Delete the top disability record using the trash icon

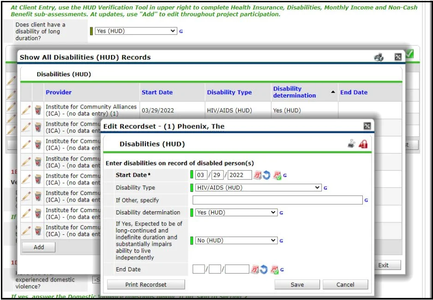(38, 107)
